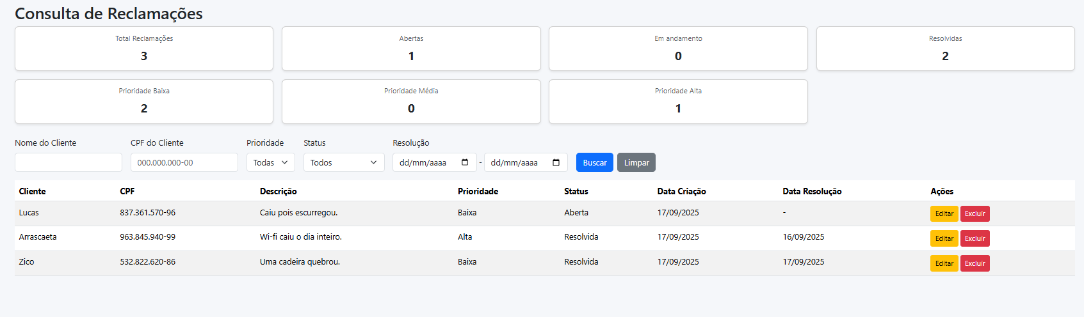The height and width of the screenshot is (317, 1084).
Task: Click the Status column header in table
Action: [576, 191]
